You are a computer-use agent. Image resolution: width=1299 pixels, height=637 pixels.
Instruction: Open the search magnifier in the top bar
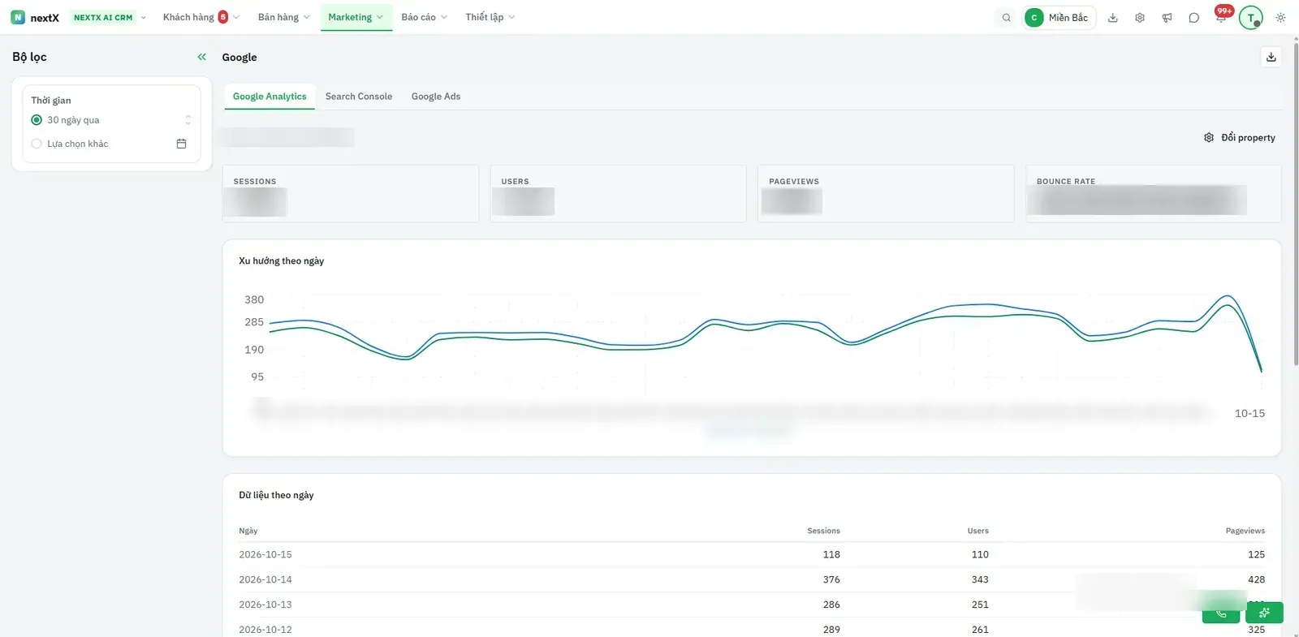coord(1007,17)
